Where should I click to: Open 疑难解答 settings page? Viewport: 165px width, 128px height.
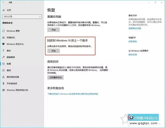pos(11,57)
